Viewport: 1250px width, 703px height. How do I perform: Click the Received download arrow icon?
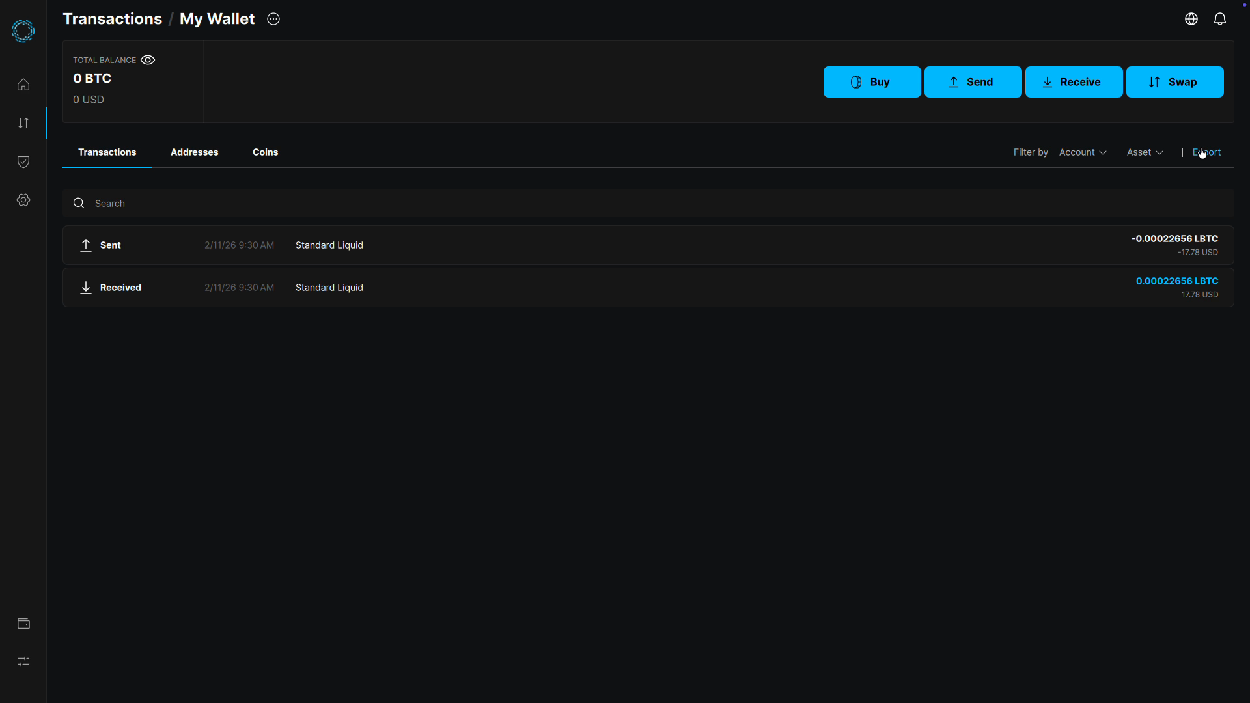(85, 287)
